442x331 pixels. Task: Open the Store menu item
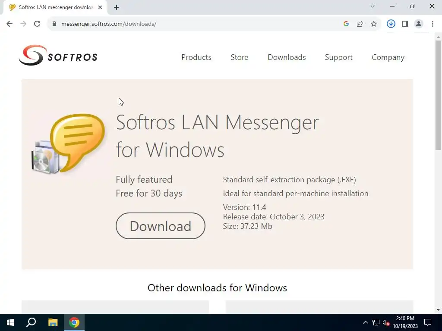coord(239,57)
